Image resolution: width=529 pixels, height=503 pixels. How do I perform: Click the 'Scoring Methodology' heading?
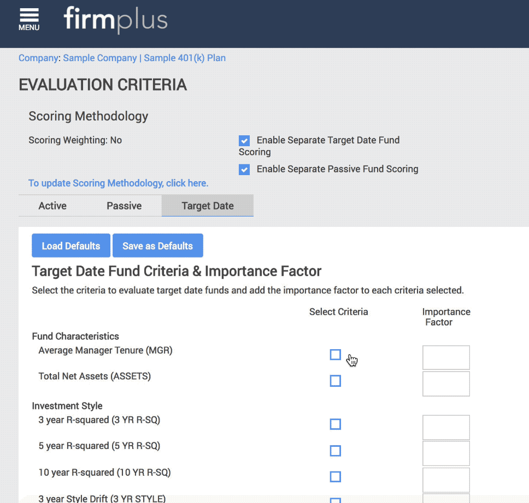(89, 116)
